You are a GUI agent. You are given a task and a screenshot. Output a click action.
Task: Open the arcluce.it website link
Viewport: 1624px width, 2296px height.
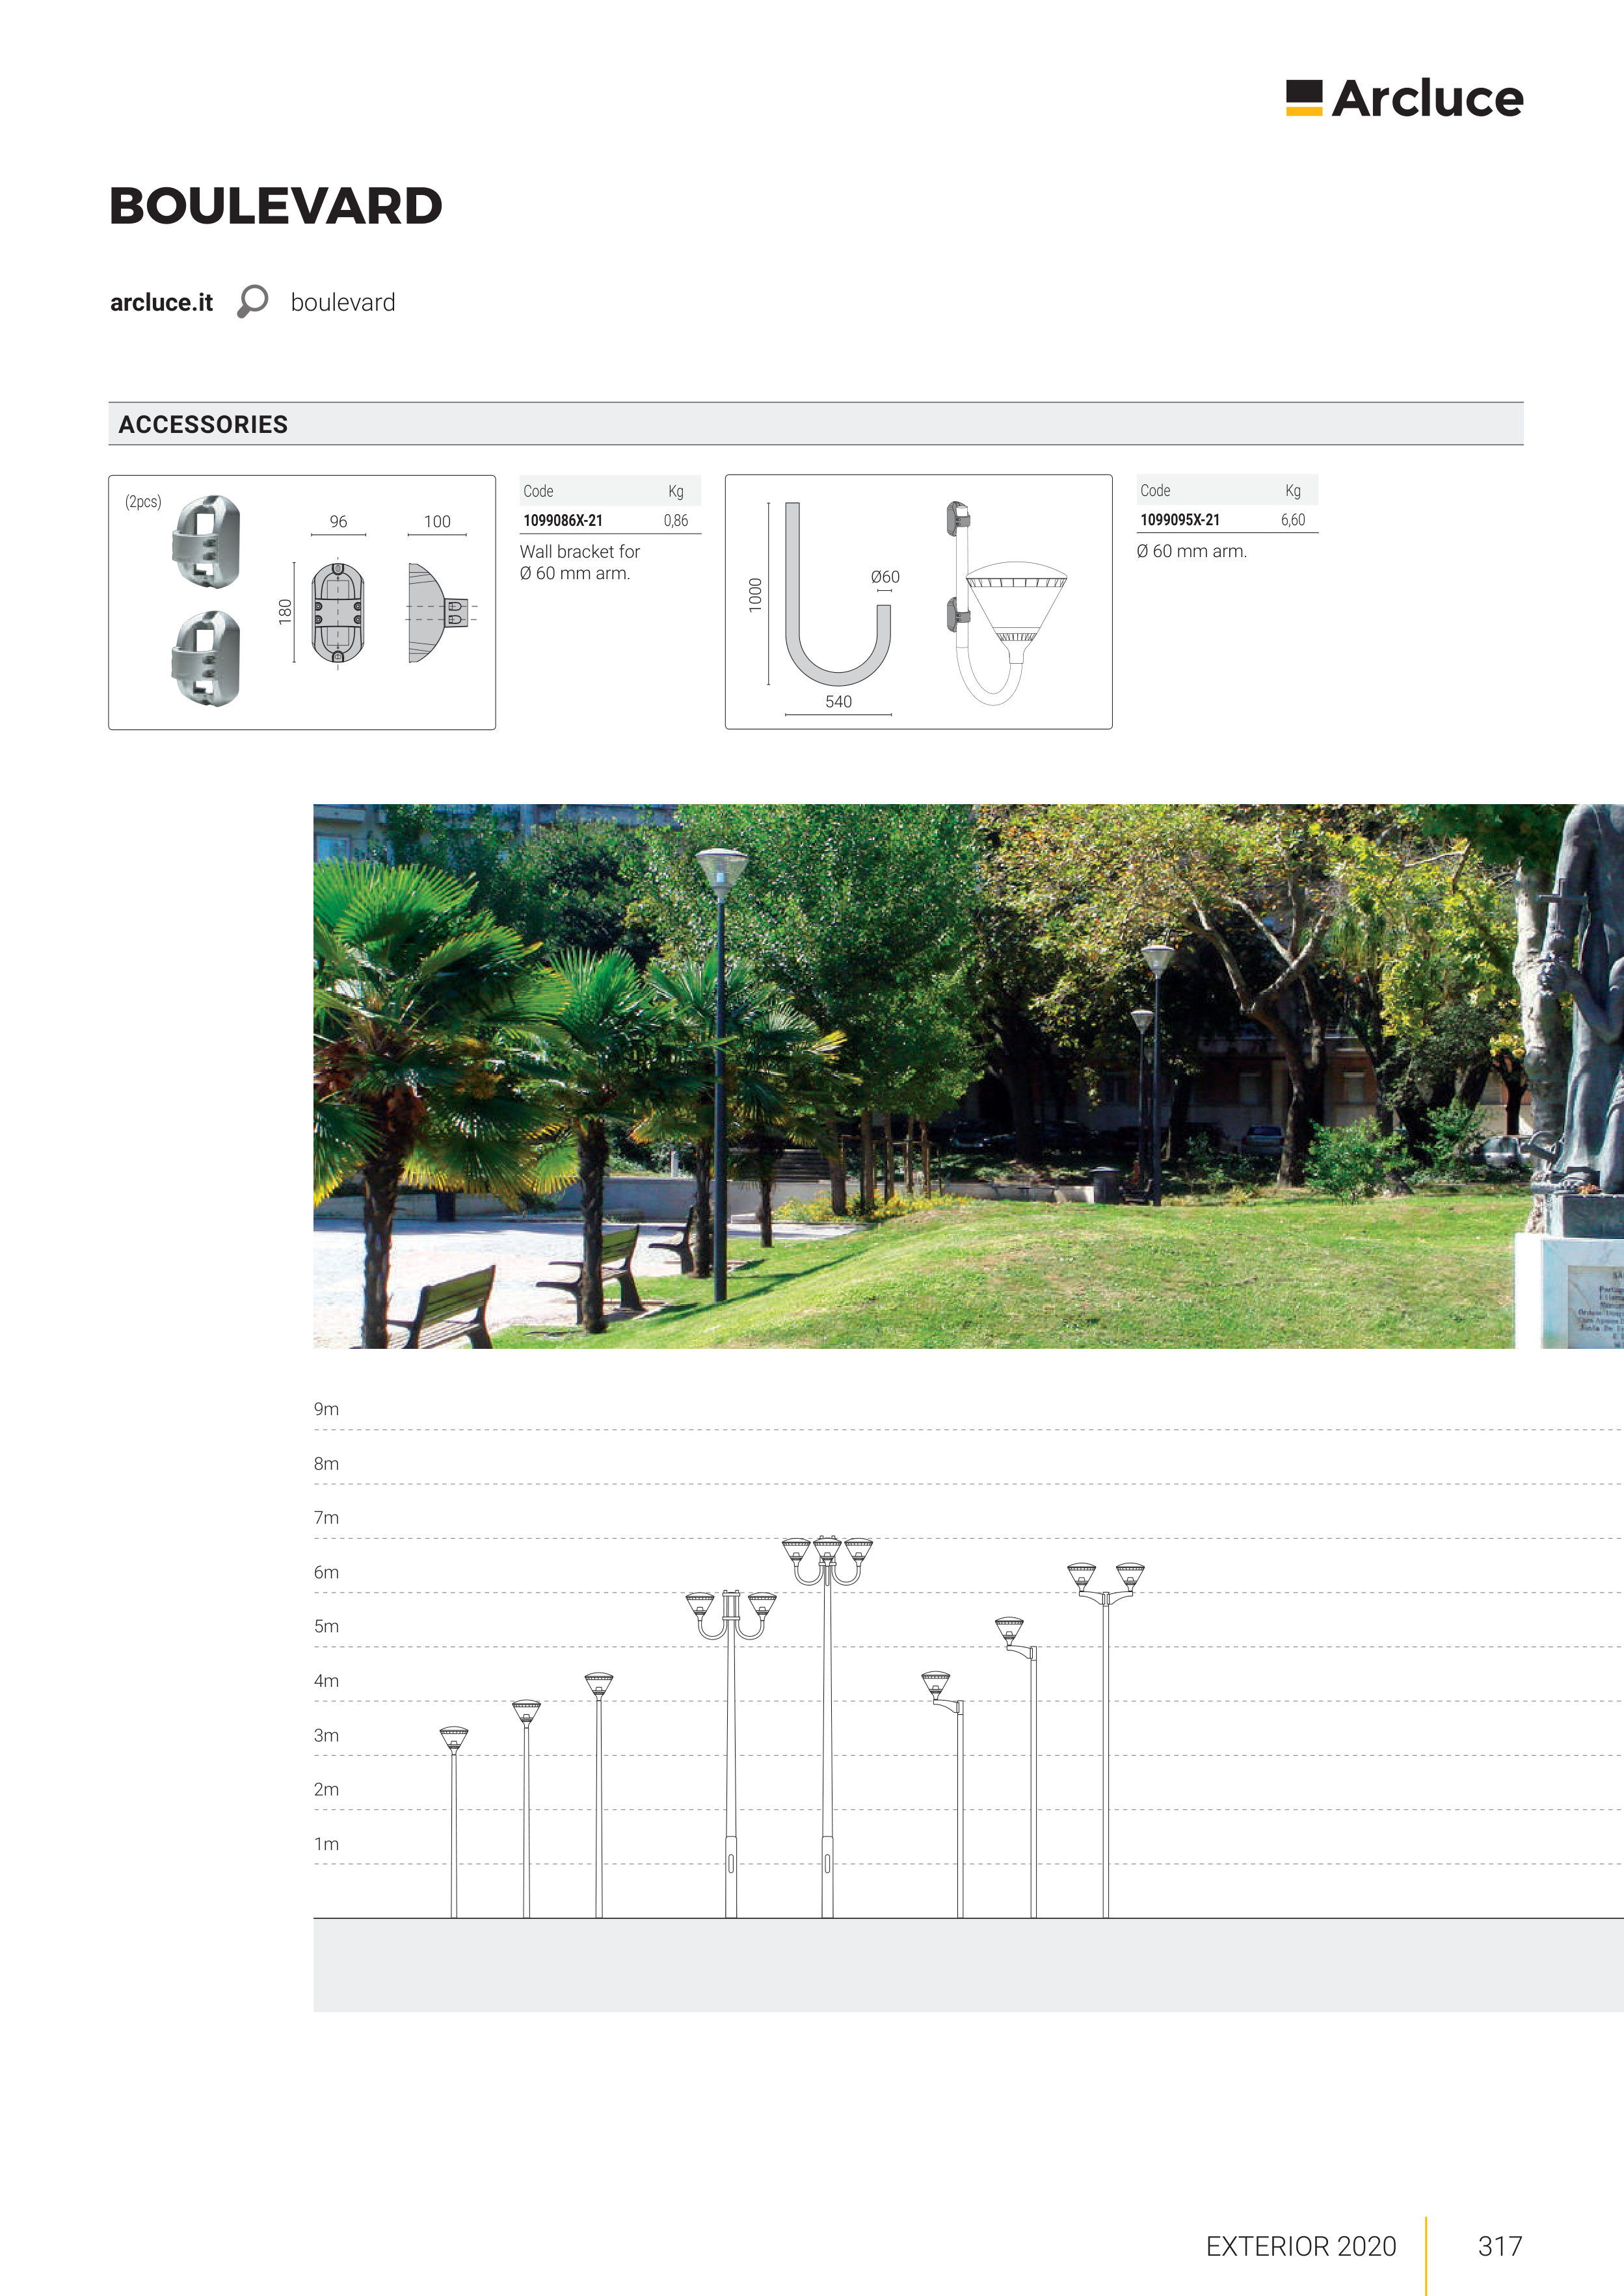click(161, 302)
